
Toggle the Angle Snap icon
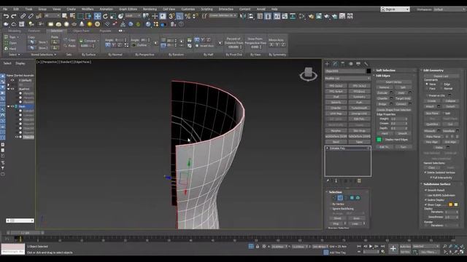pyautogui.click(x=180, y=16)
